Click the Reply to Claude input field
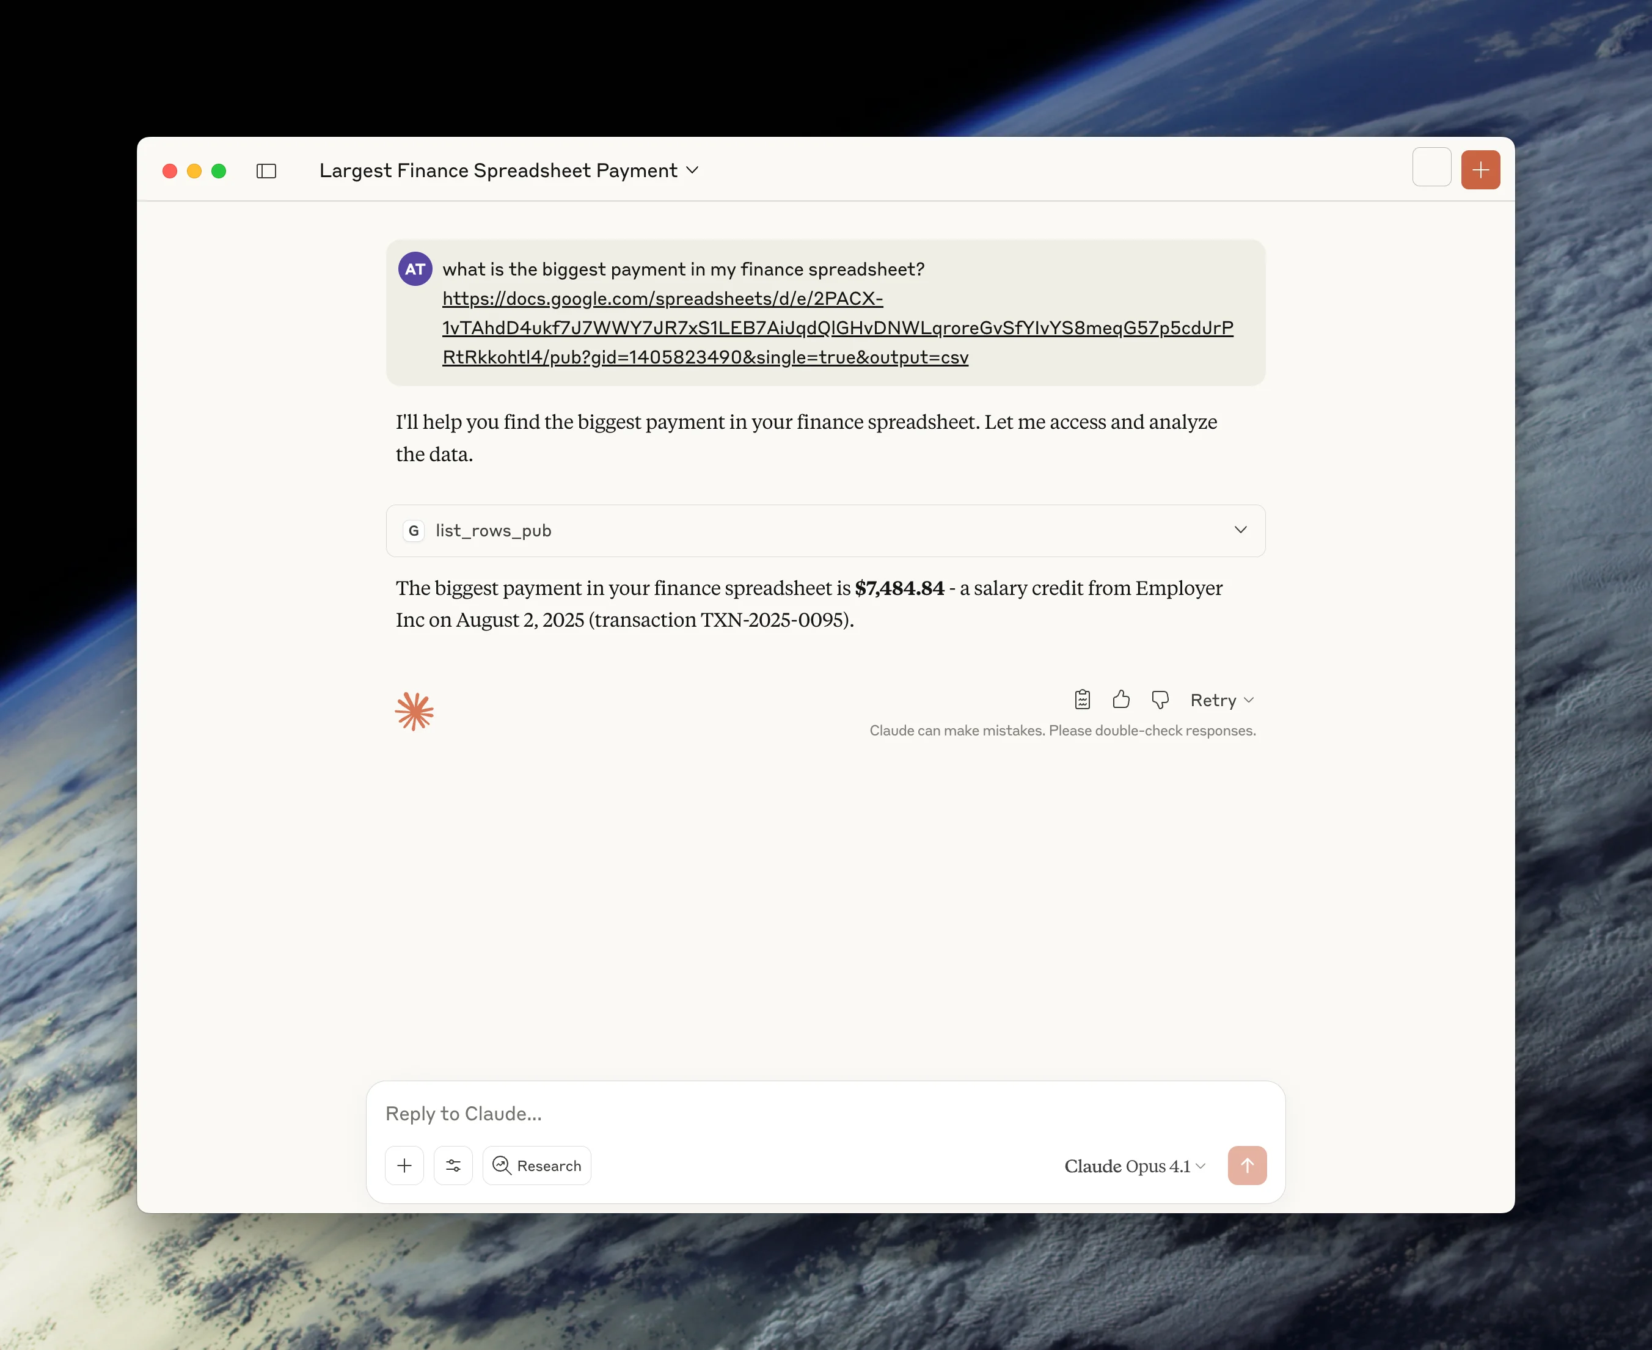Screen dimensions: 1652x1350 (x=778, y=1113)
